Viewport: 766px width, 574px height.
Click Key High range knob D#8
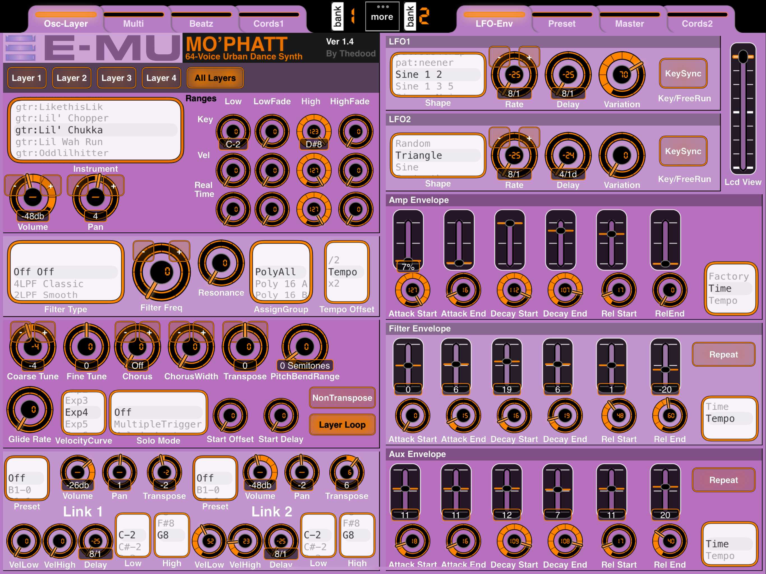tap(314, 131)
